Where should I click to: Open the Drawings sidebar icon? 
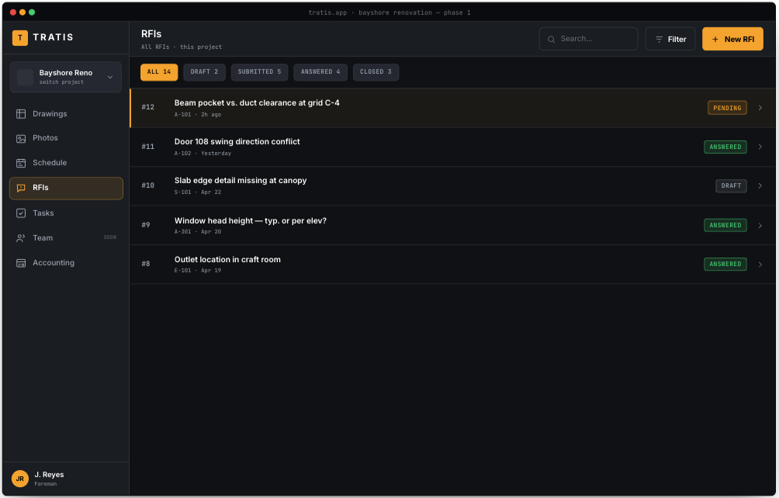point(21,114)
